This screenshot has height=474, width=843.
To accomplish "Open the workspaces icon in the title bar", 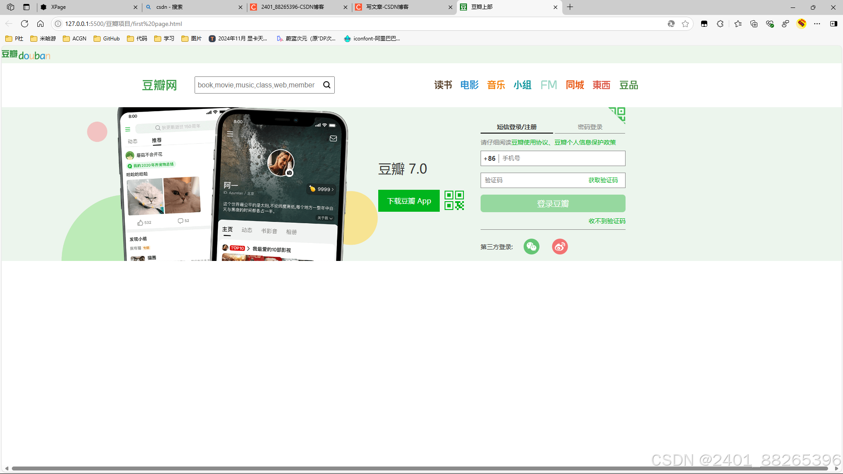I will tap(11, 7).
